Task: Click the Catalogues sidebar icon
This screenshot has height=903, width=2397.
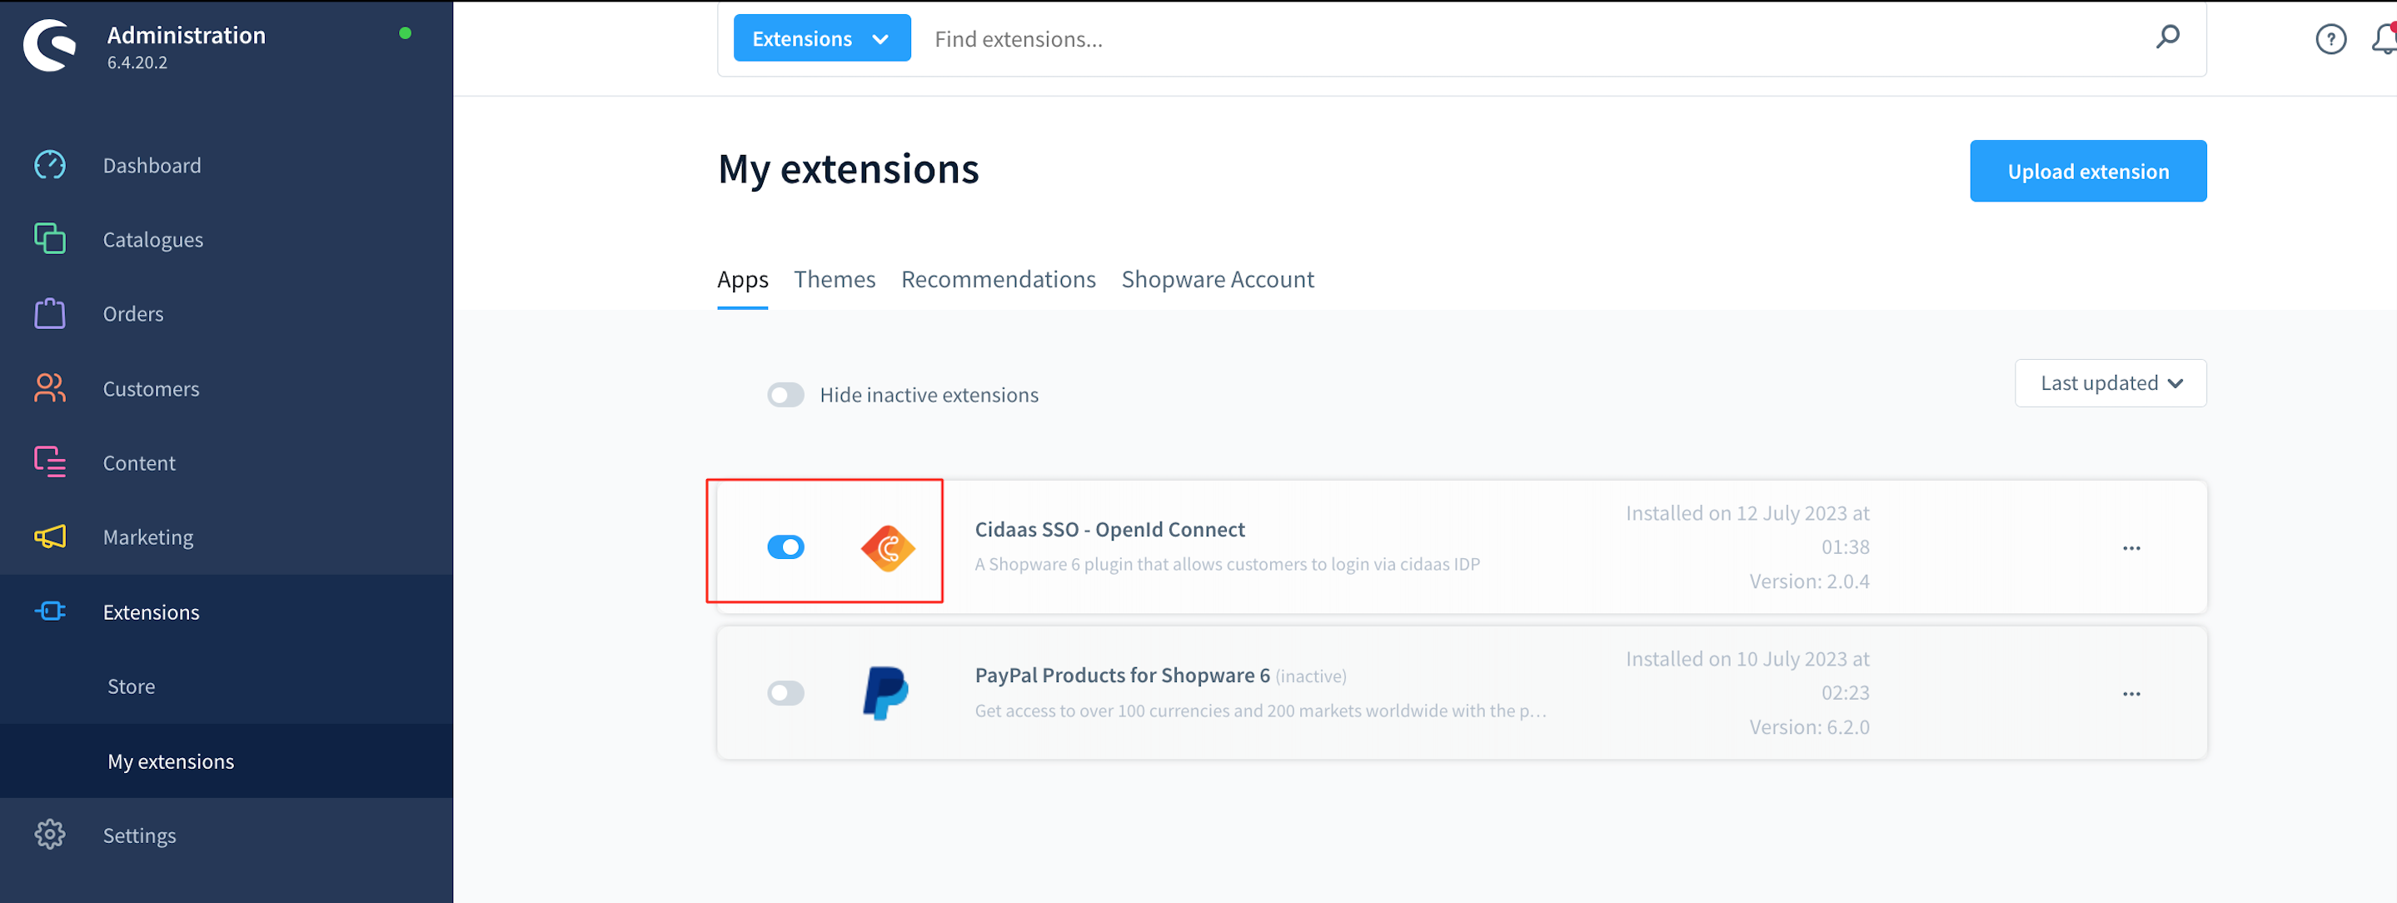Action: point(49,239)
